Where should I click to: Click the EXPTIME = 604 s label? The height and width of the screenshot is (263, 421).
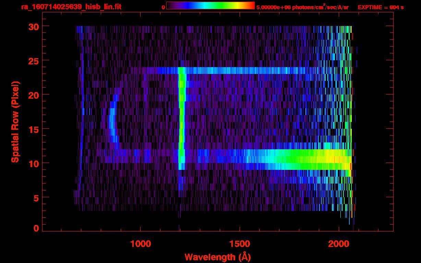point(381,7)
